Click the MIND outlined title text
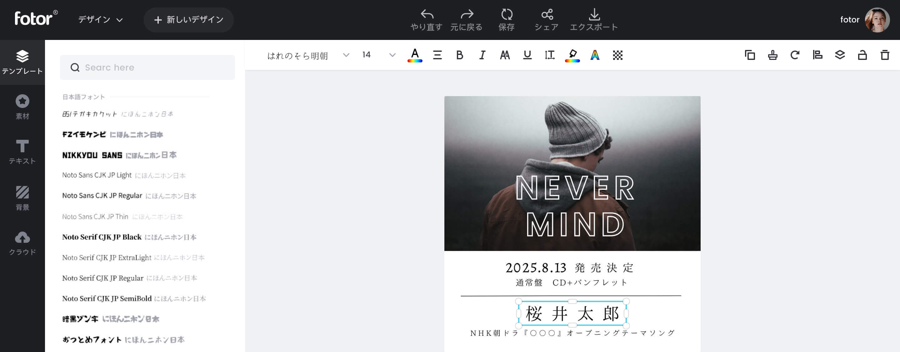900x352 pixels. tap(575, 224)
